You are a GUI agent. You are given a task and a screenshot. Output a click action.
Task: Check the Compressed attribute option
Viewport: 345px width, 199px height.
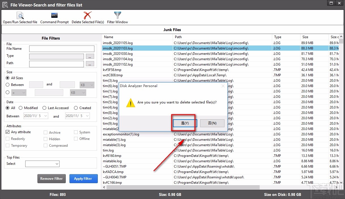(x=45, y=145)
